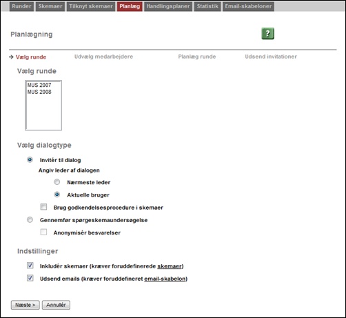
Task: Open the Skemaer tab
Action: tap(50, 6)
